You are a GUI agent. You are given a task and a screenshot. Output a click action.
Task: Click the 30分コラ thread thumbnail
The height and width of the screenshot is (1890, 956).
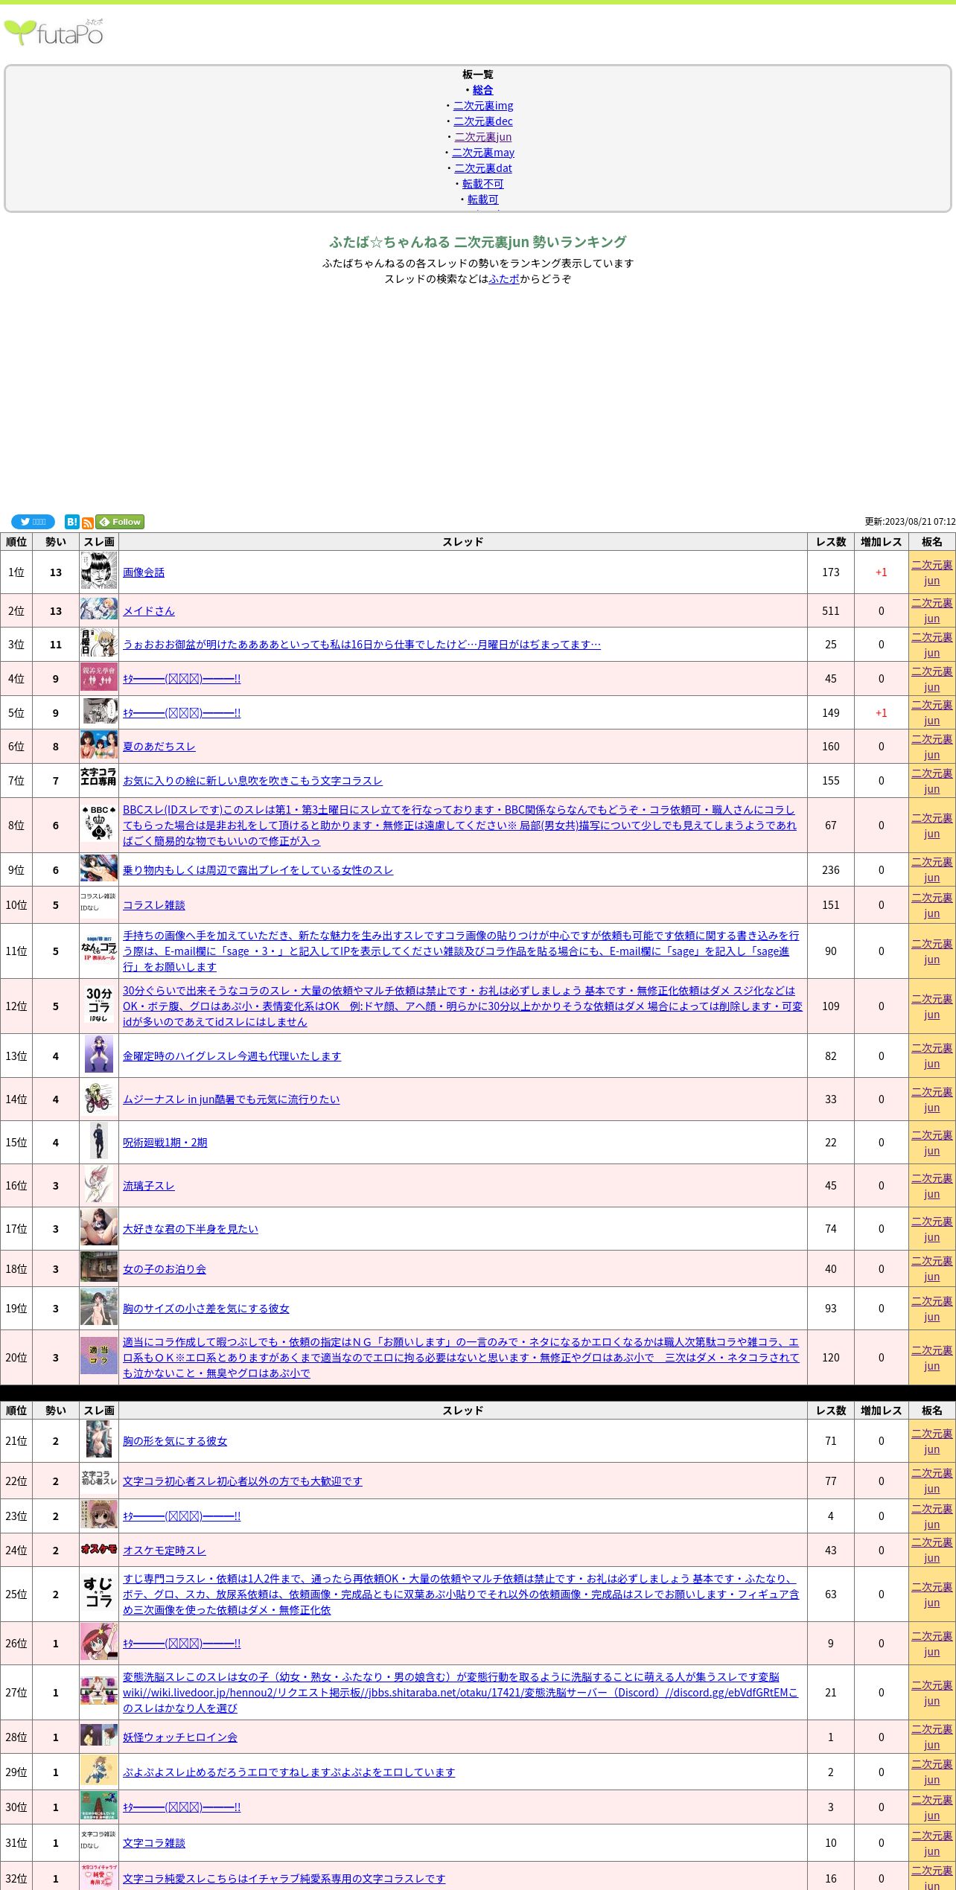(99, 1006)
